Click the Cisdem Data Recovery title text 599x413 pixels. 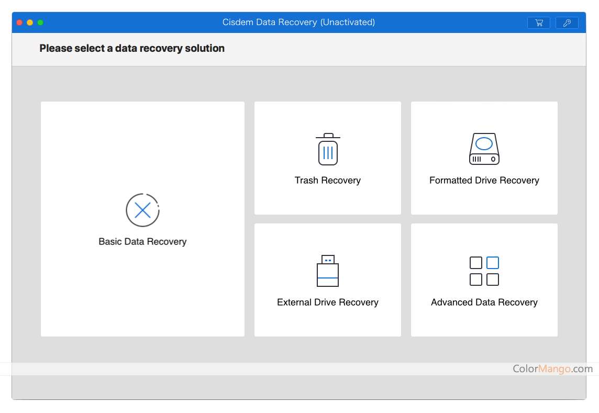click(x=298, y=23)
